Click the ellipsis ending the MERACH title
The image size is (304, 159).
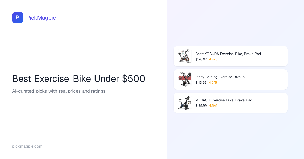[x=254, y=101]
